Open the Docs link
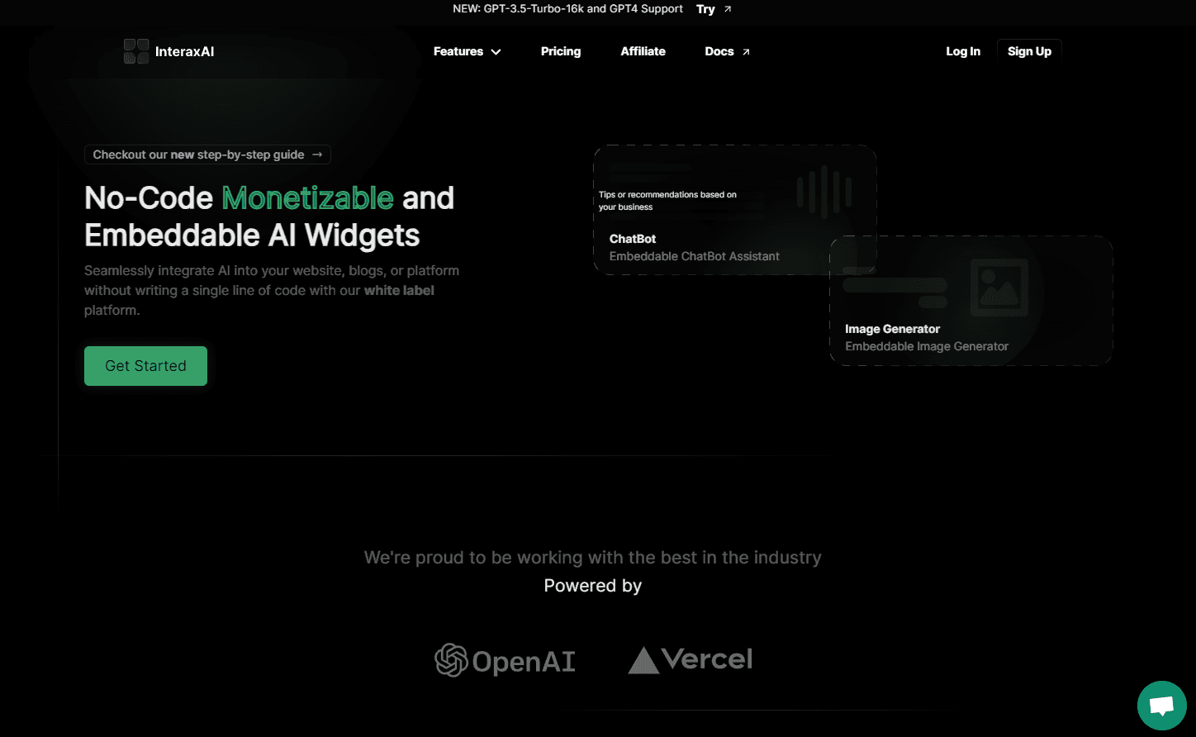1196x737 pixels. (719, 51)
